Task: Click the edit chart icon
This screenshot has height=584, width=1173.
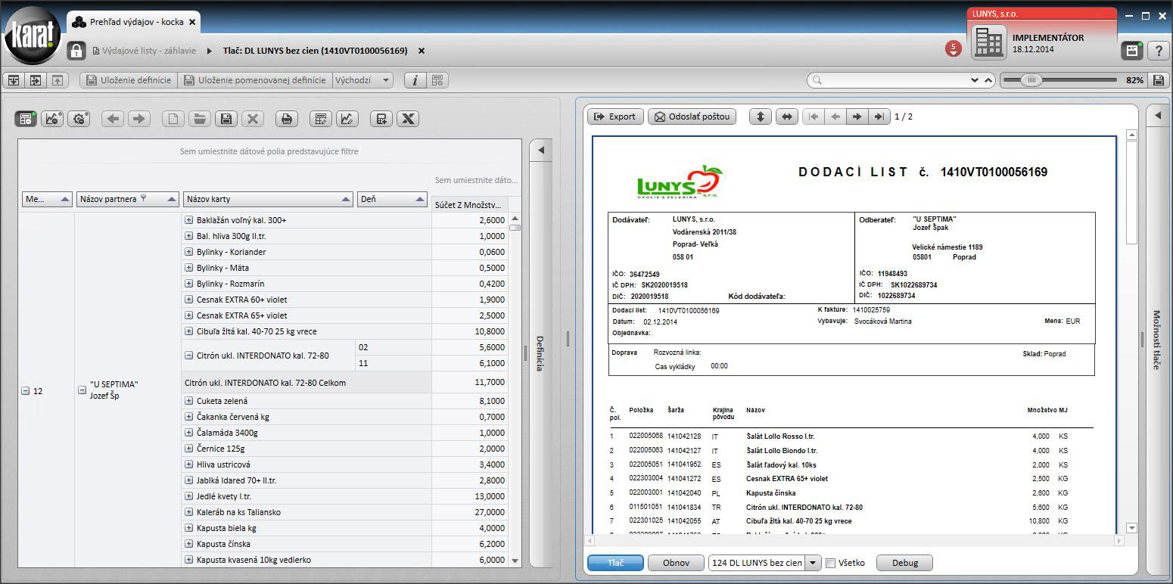Action: coord(347,119)
